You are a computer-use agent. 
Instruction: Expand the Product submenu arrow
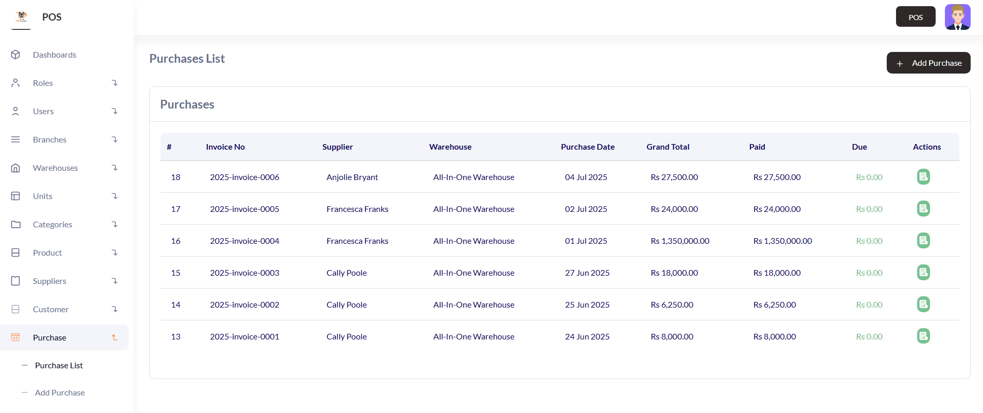tap(115, 253)
